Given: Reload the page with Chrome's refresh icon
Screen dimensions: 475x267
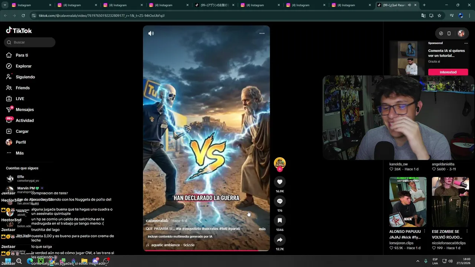Looking at the screenshot, I should [23, 16].
